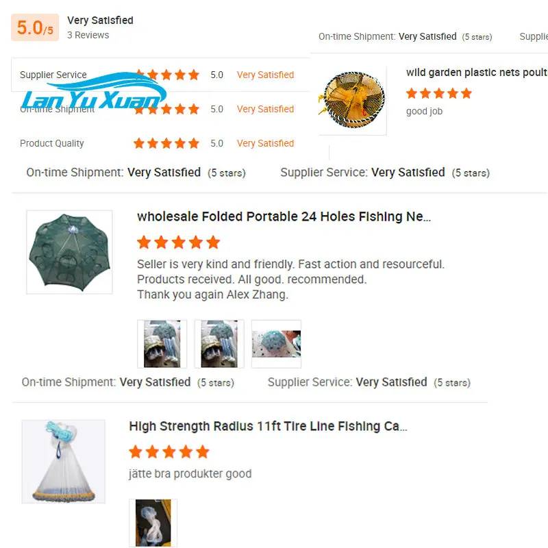The width and height of the screenshot is (548, 548).
Task: View review photo below jätte bra produkter
Action: pyautogui.click(x=153, y=523)
